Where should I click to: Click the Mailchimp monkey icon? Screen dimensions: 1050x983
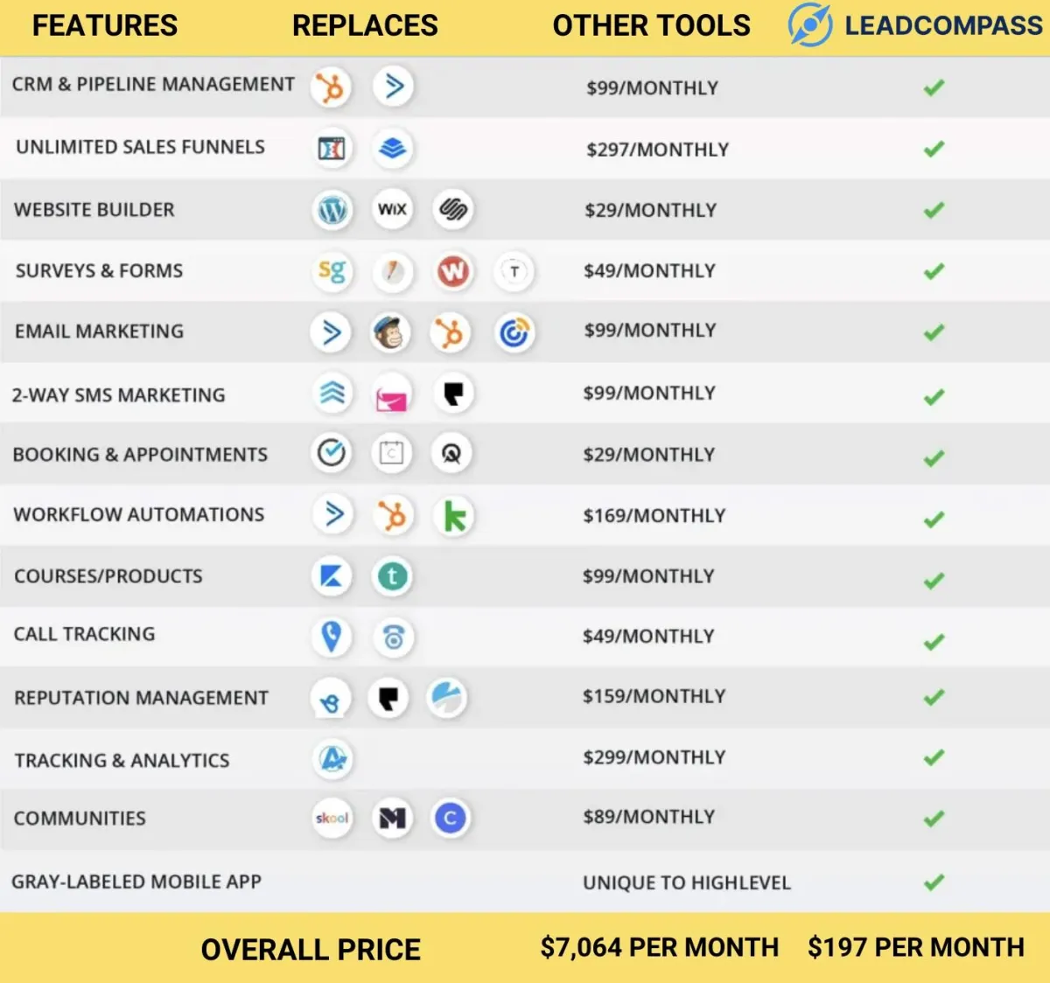[390, 333]
